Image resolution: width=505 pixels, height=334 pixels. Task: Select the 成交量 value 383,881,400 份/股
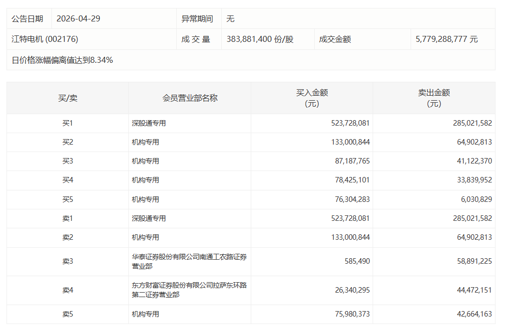260,39
